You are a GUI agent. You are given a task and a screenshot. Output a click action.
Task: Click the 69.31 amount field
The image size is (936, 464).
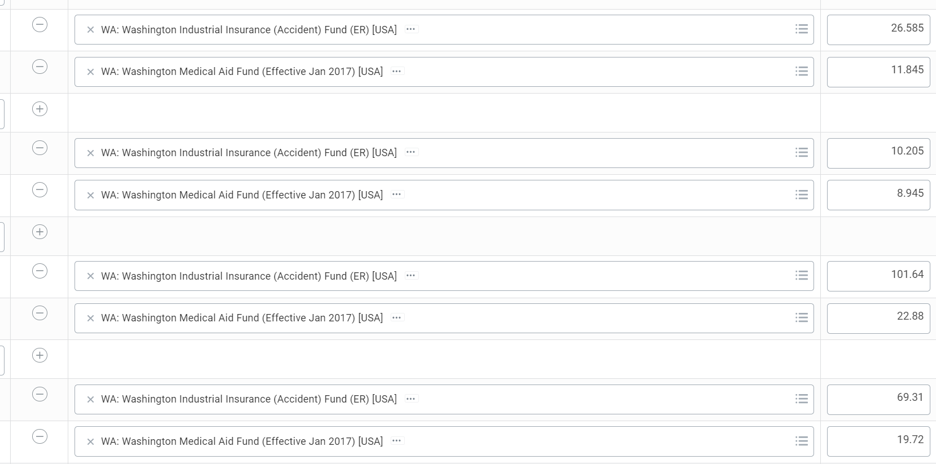click(878, 399)
